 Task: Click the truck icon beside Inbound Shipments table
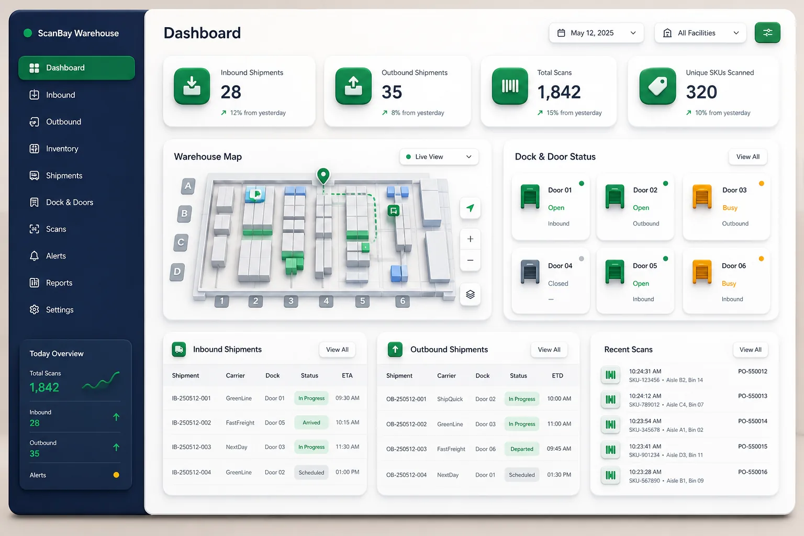pyautogui.click(x=179, y=349)
